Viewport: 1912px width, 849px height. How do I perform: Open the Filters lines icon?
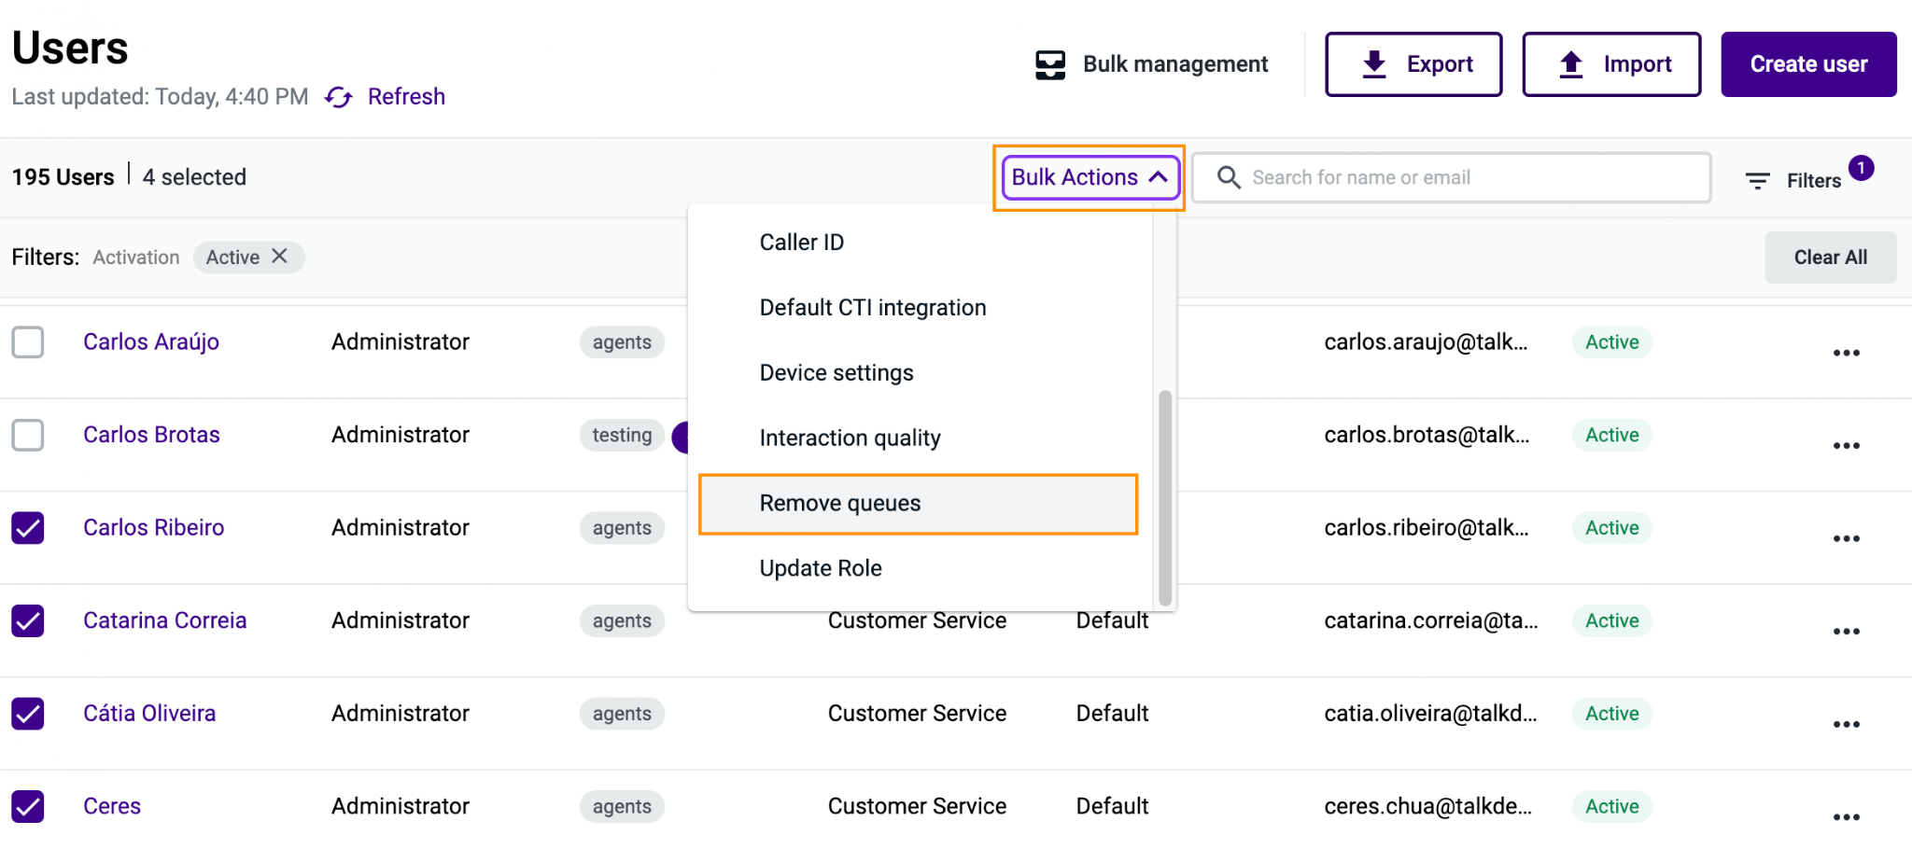1758,180
